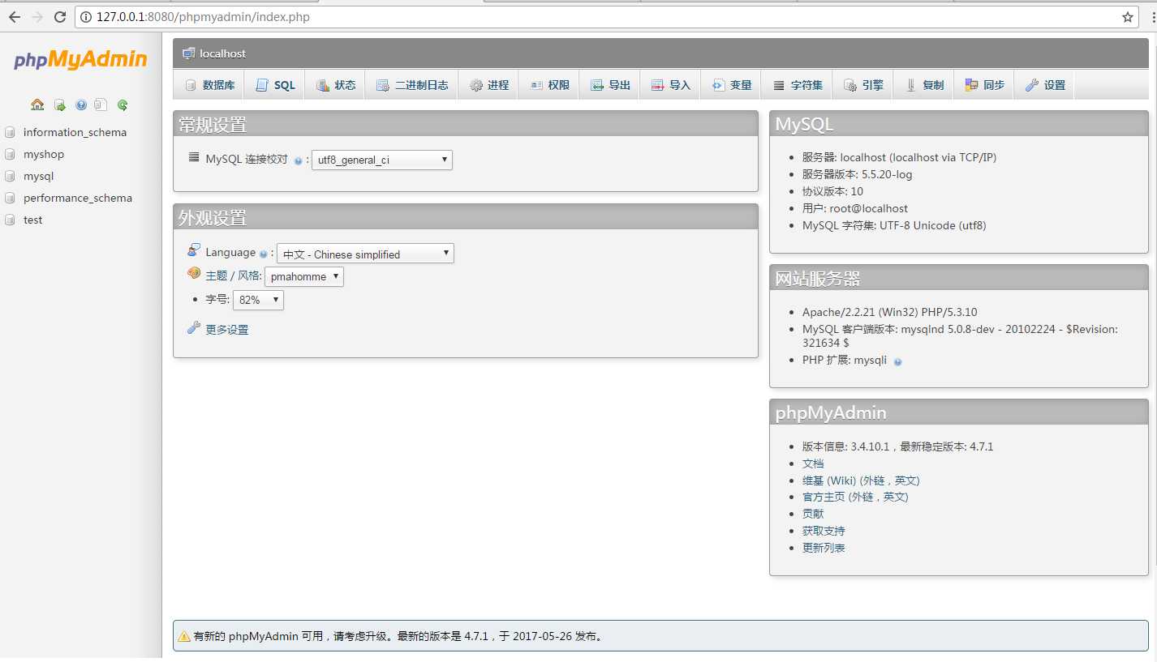1157x662 pixels.
Task: Go to phpMyAdmin home via house icon
Action: point(37,105)
